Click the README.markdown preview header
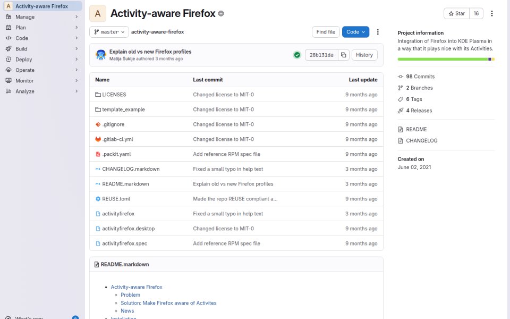The image size is (510, 319). (x=125, y=264)
